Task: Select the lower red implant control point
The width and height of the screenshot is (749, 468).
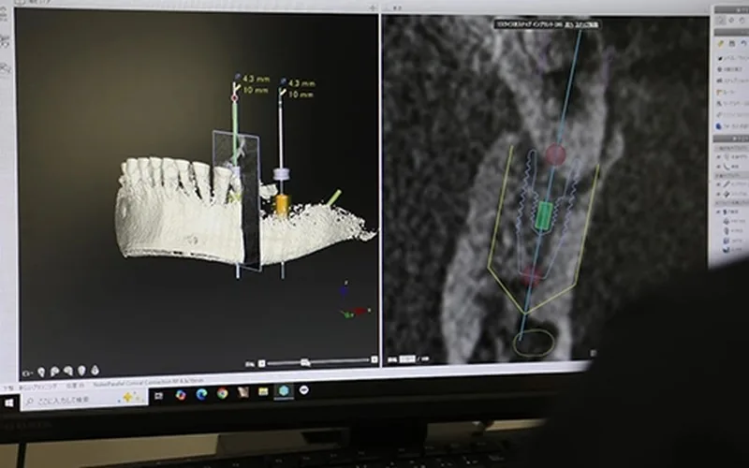Action: point(531,275)
